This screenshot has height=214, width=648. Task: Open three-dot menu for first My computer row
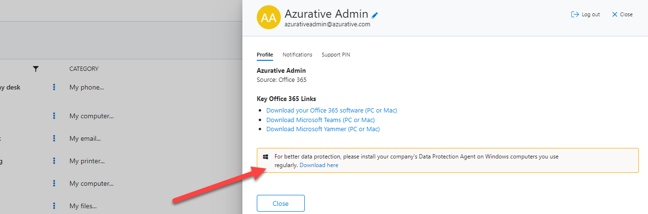click(54, 116)
